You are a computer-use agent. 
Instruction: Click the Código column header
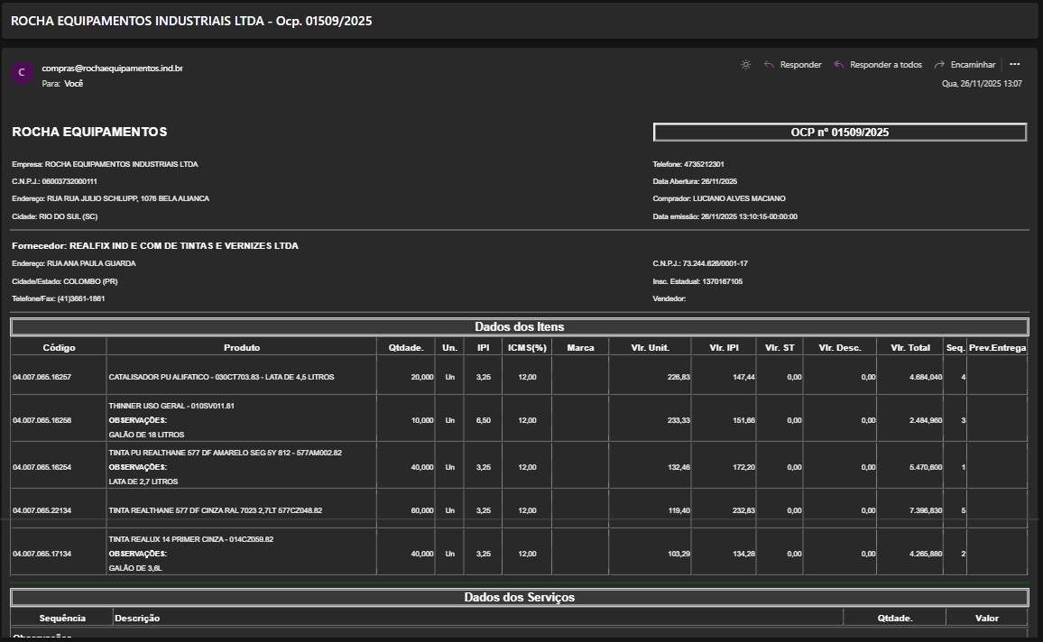pyautogui.click(x=59, y=347)
